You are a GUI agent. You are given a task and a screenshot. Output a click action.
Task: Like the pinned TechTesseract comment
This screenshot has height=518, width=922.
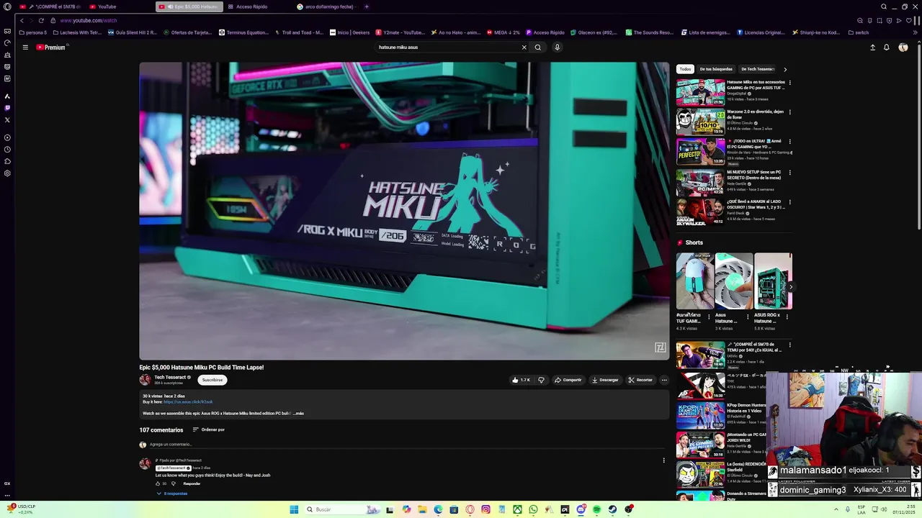coord(158,483)
